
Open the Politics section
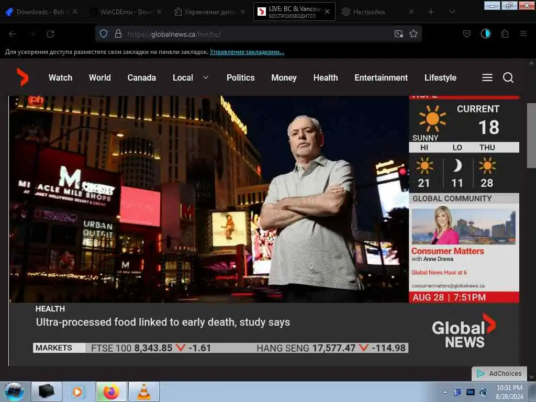(241, 77)
